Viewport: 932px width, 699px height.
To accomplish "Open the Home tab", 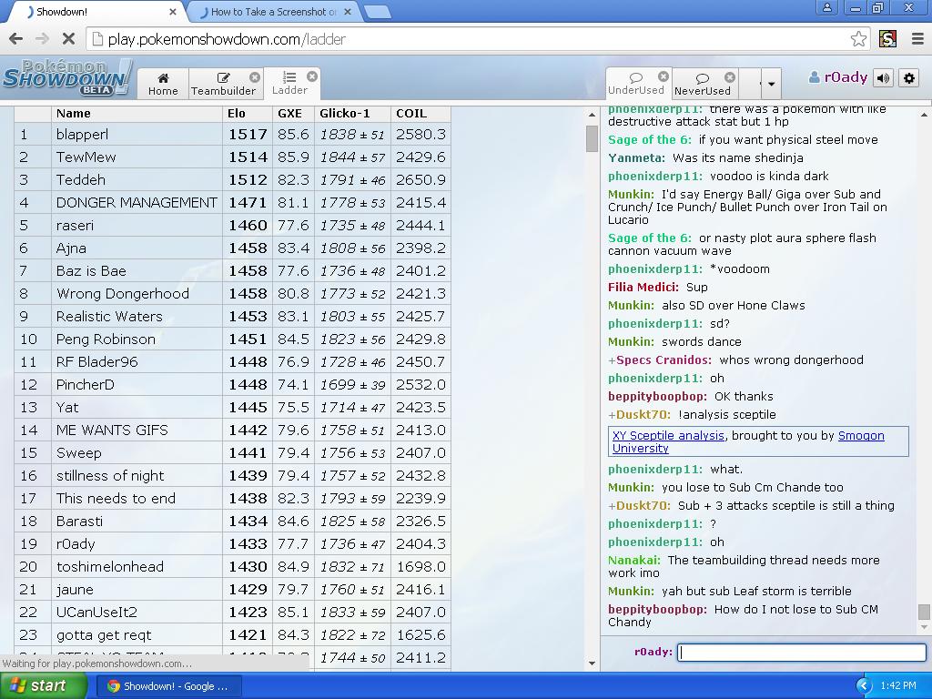I will point(163,83).
